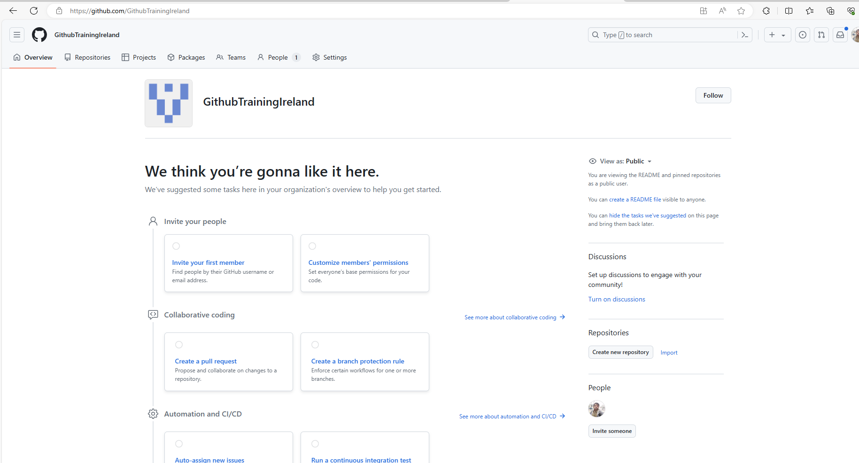Mark Run a continuous integration test task circle
Image resolution: width=859 pixels, height=463 pixels.
click(x=315, y=444)
